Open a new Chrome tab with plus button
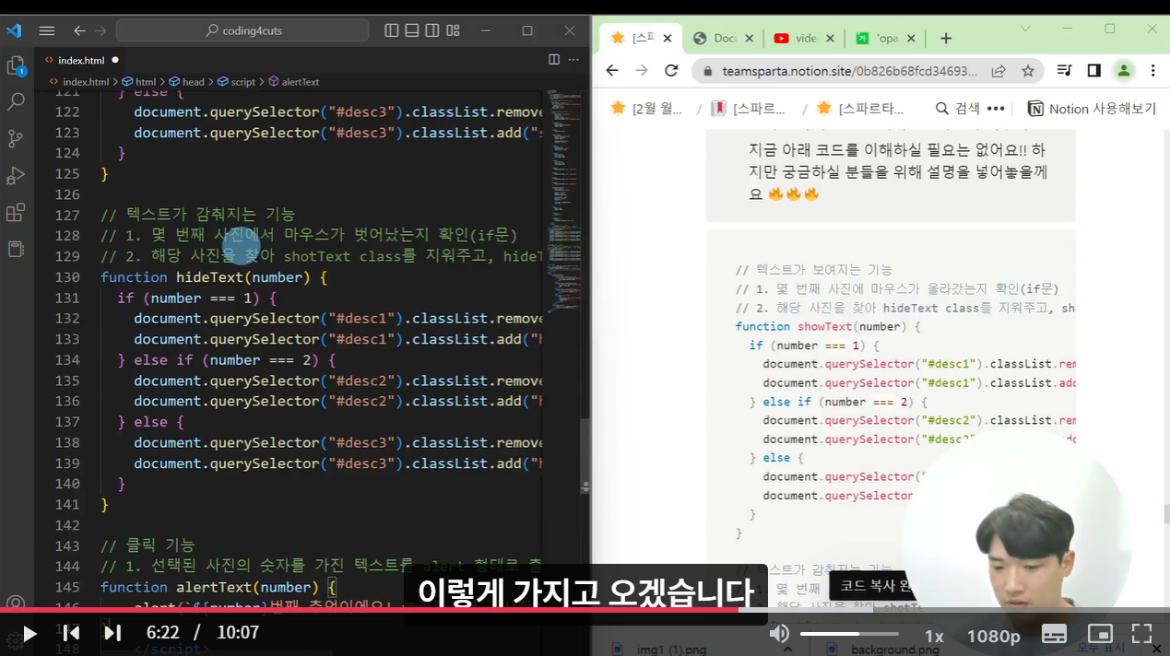 tap(945, 38)
